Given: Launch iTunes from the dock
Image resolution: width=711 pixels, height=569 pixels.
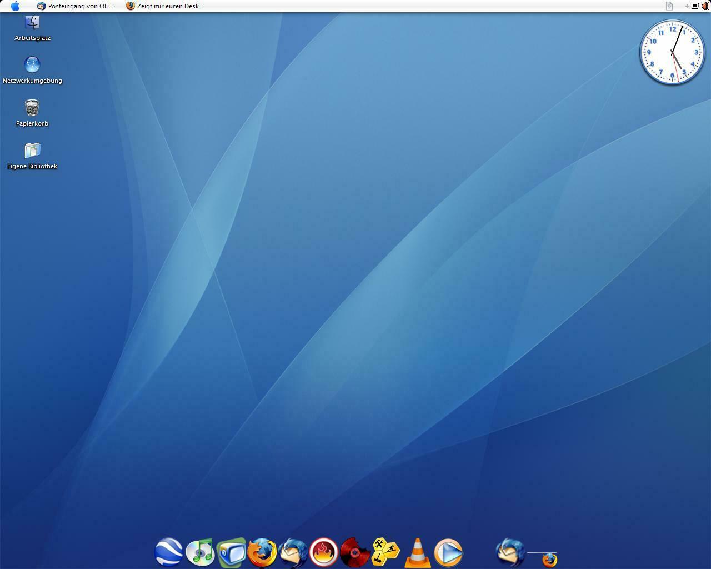Looking at the screenshot, I should pos(200,552).
